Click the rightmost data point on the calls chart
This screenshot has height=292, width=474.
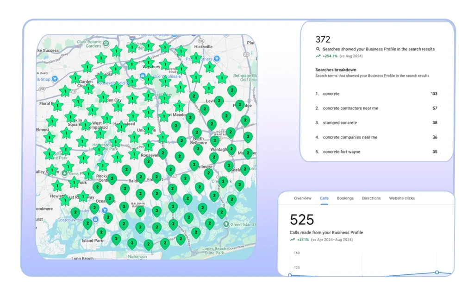coord(437,273)
